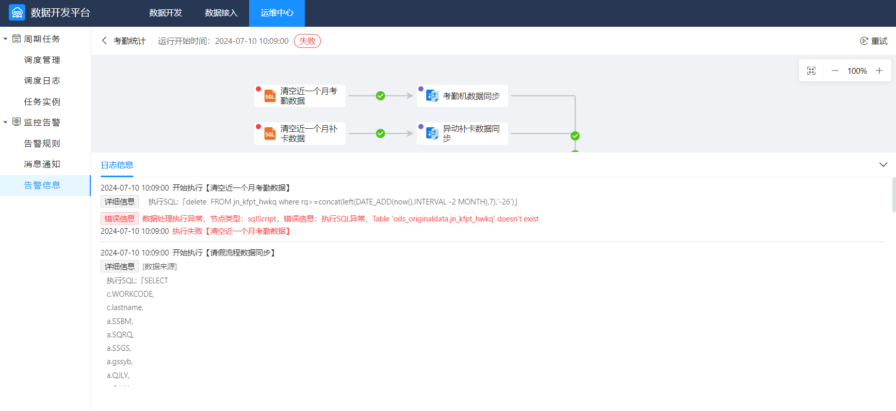Click the green check between the 考勤 nodes
Image resolution: width=896 pixels, height=411 pixels.
[x=380, y=96]
